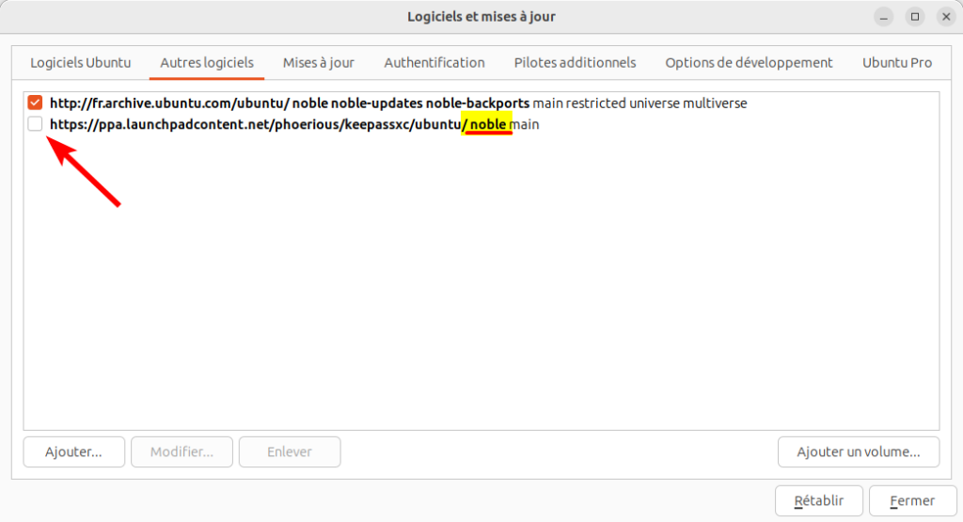Switch to the Logiciels Ubuntu tab
This screenshot has width=963, height=522.
pyautogui.click(x=81, y=63)
